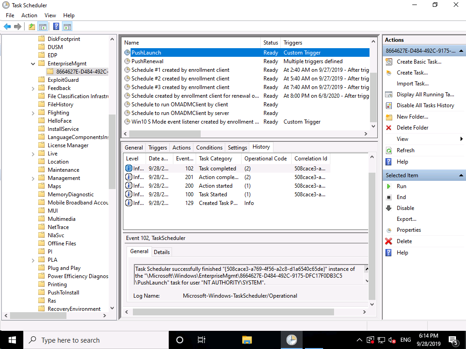Click the green Run icon
The width and height of the screenshot is (466, 349).
point(389,186)
